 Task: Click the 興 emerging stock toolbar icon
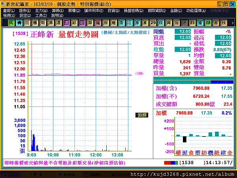169,23
